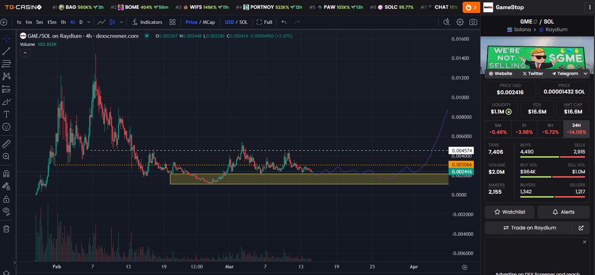This screenshot has width=595, height=275.
Task: Select the 4h interval
Action: coord(72,22)
